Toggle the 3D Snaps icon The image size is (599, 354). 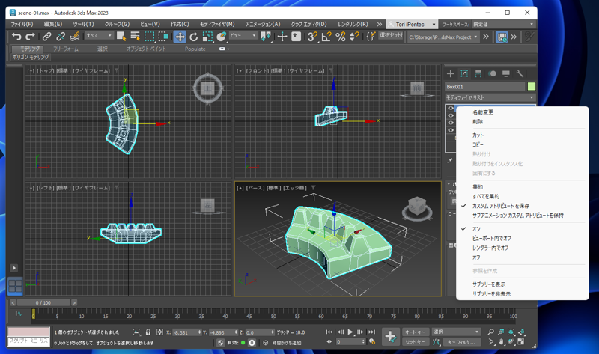[312, 37]
